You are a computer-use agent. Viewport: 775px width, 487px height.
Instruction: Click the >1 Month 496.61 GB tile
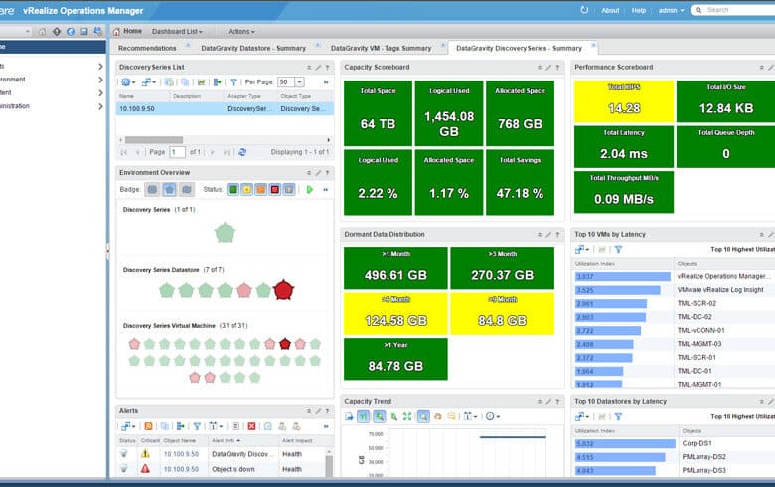(x=395, y=268)
